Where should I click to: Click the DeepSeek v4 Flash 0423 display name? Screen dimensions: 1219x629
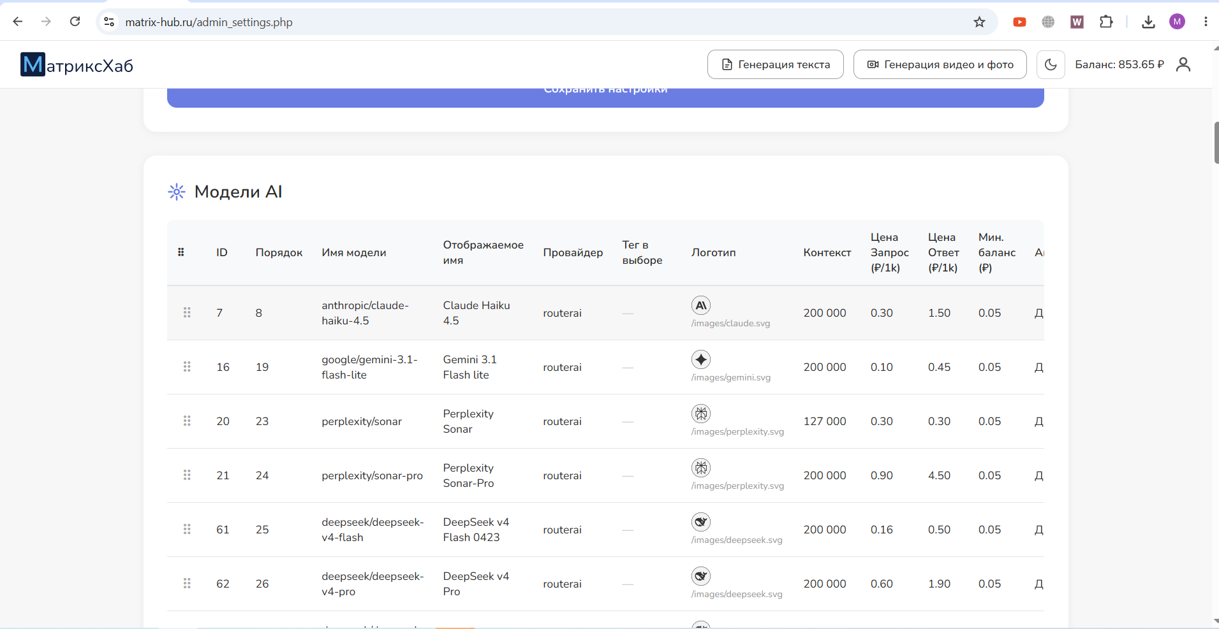tap(476, 530)
